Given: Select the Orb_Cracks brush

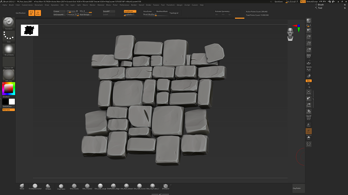Looking at the screenshot, I should click(x=74, y=186).
